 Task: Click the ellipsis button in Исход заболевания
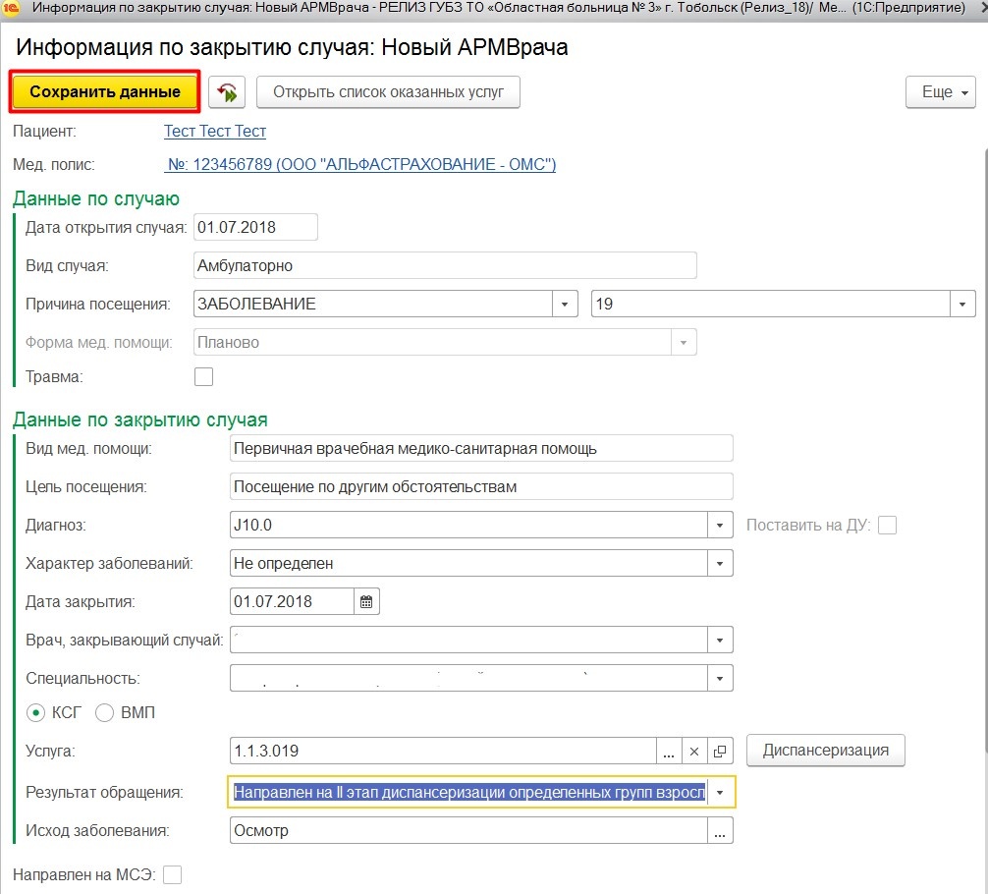tap(720, 831)
